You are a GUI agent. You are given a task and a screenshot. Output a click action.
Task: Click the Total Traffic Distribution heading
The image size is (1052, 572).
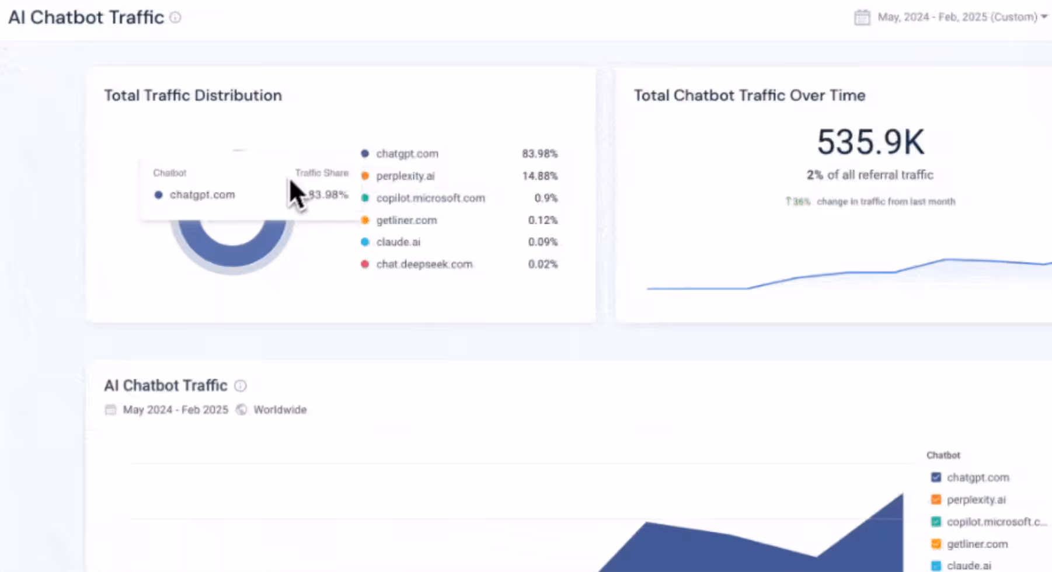click(193, 95)
